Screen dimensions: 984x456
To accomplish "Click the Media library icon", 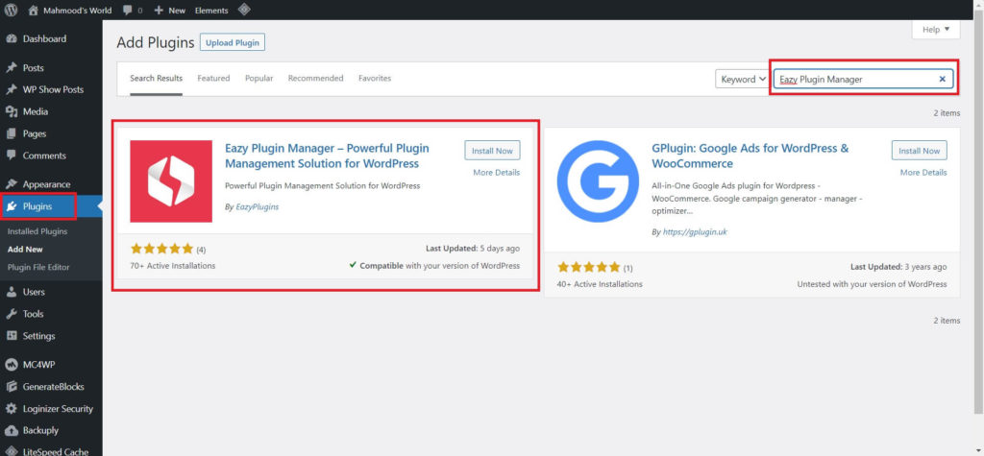I will (12, 111).
